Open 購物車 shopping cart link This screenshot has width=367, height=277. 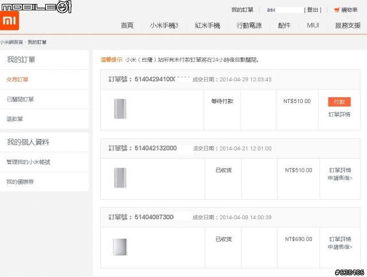[x=349, y=10]
